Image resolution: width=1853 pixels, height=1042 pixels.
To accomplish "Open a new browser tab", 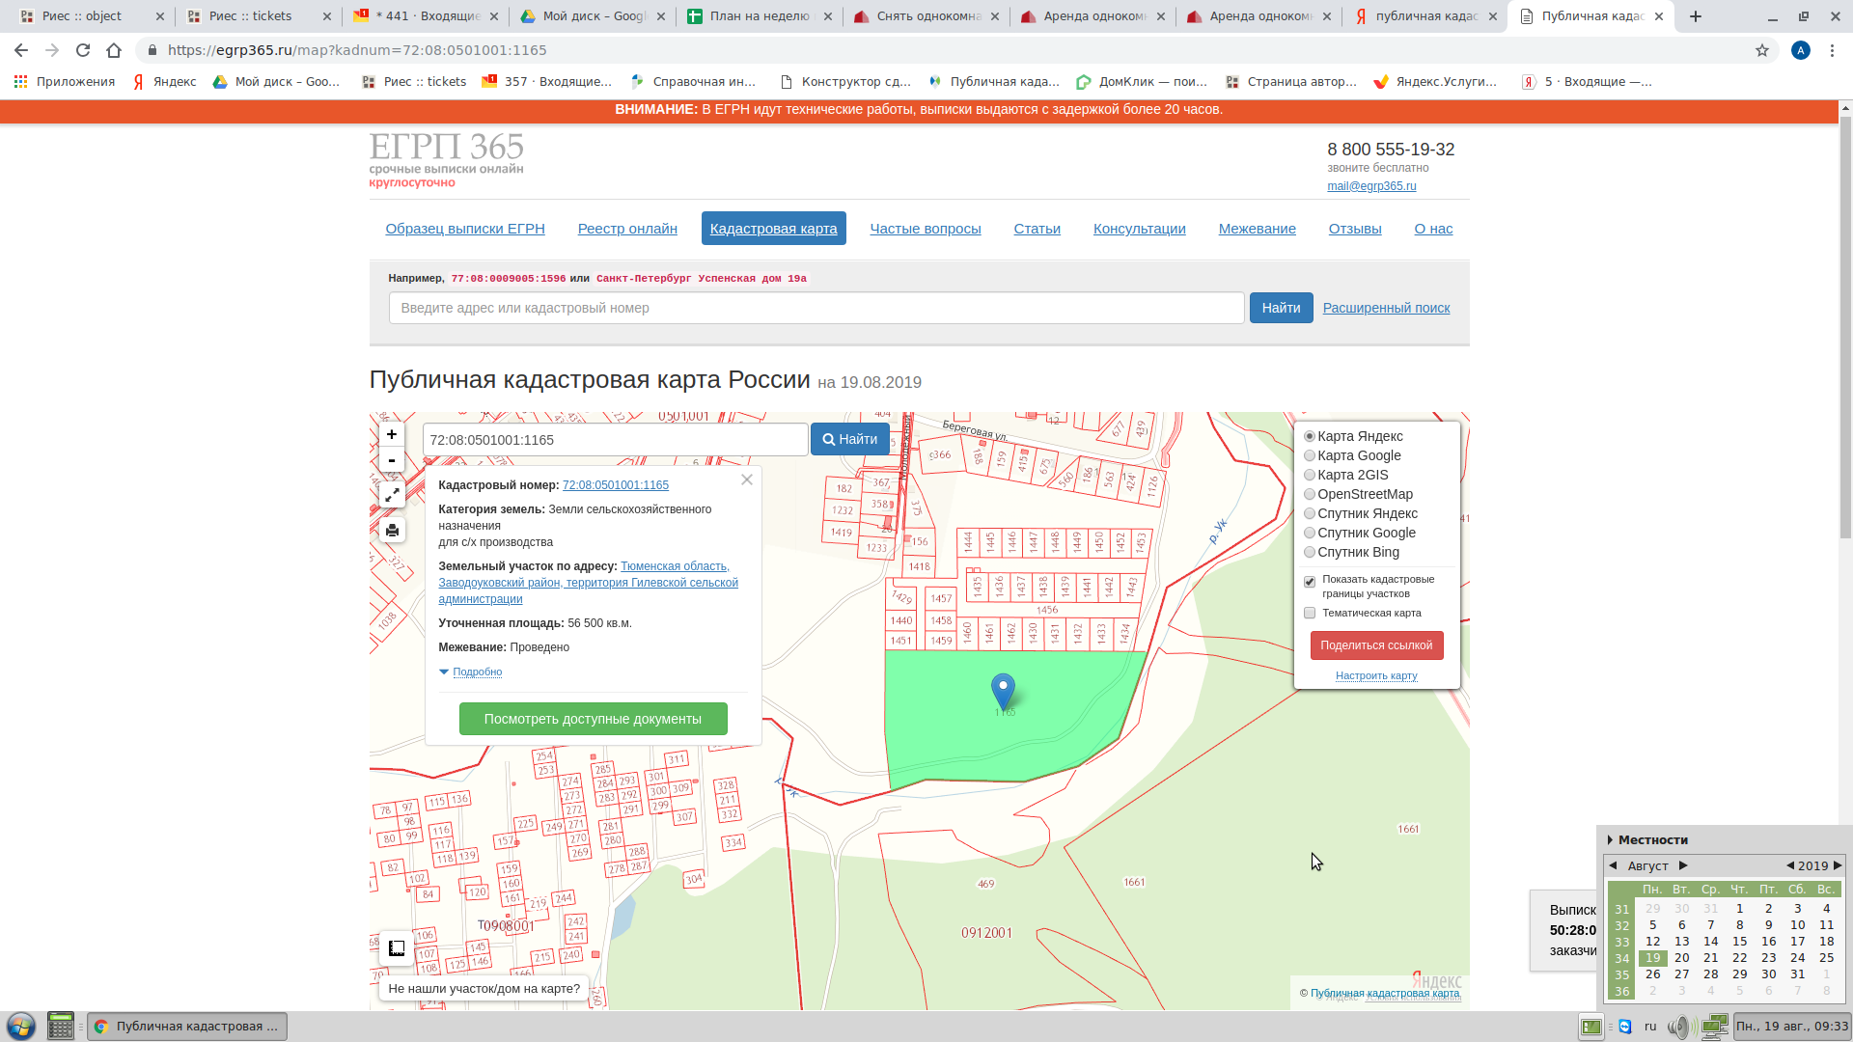I will point(1696,16).
